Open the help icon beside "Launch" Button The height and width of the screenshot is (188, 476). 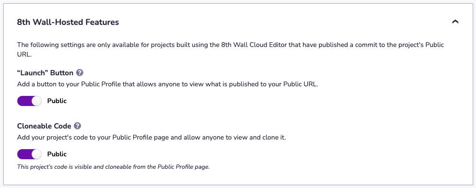[80, 72]
